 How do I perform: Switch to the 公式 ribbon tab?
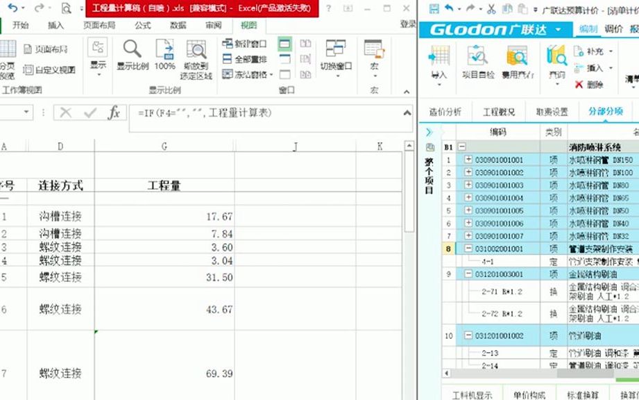(x=143, y=25)
